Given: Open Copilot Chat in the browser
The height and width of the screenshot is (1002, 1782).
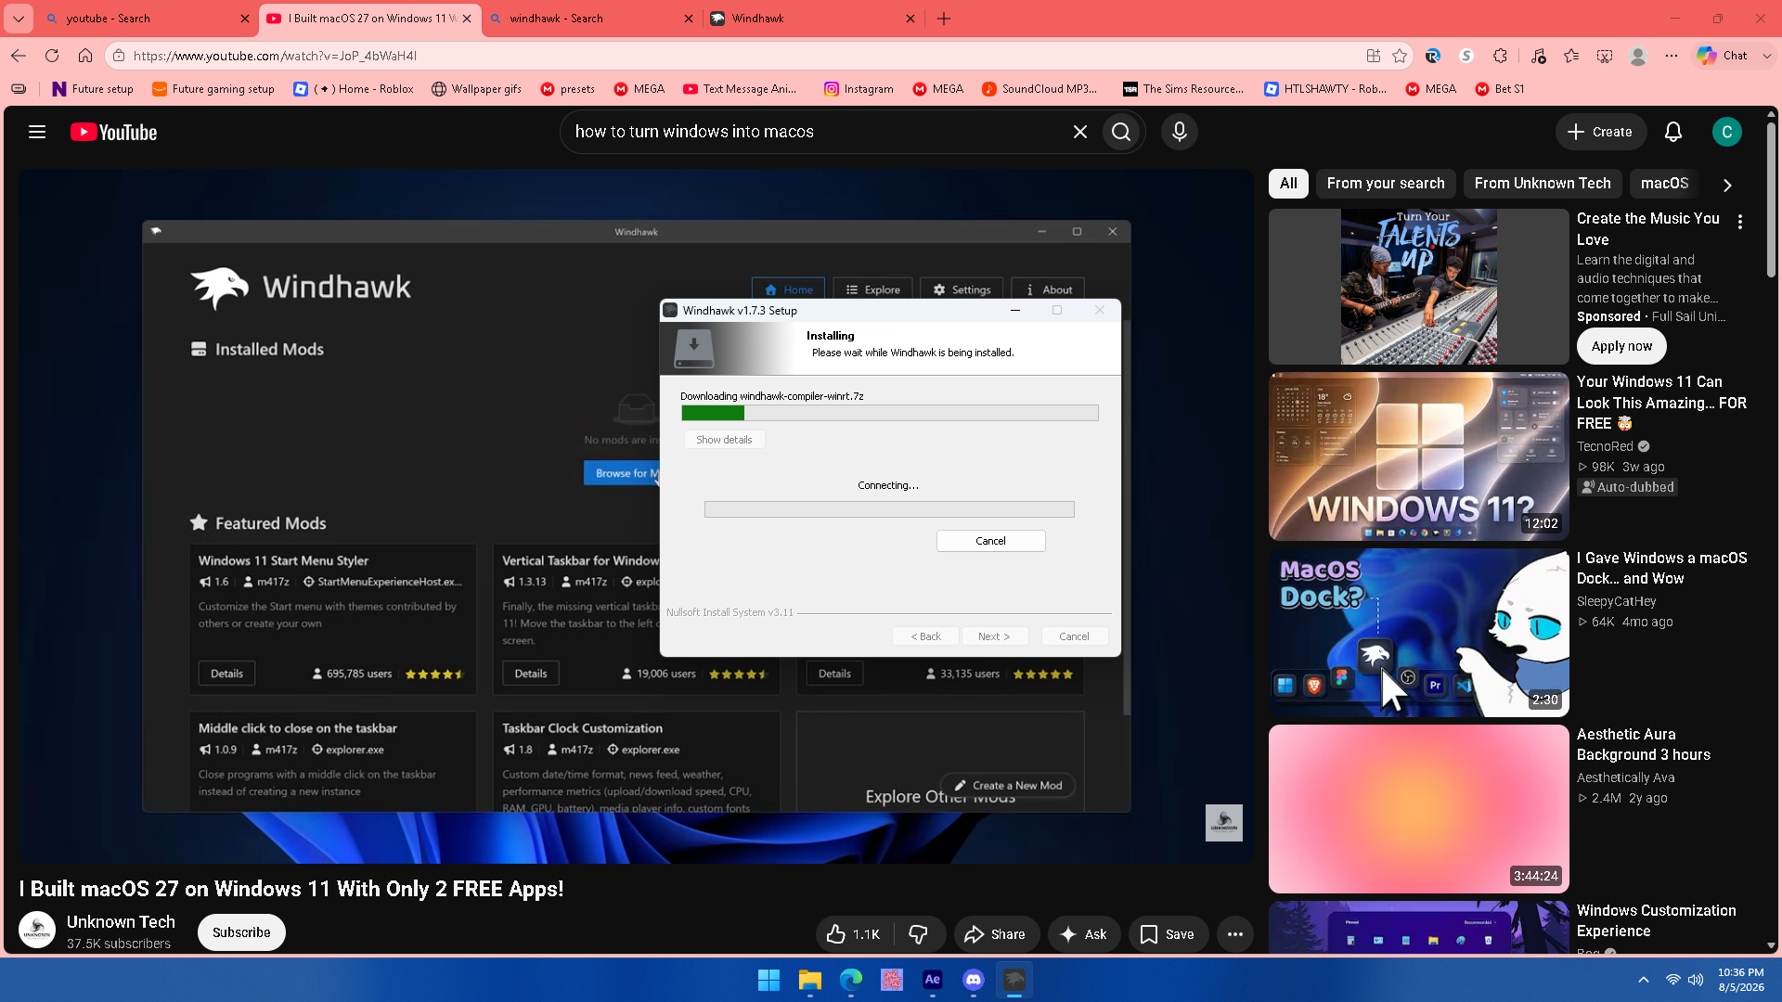Looking at the screenshot, I should click(x=1723, y=56).
